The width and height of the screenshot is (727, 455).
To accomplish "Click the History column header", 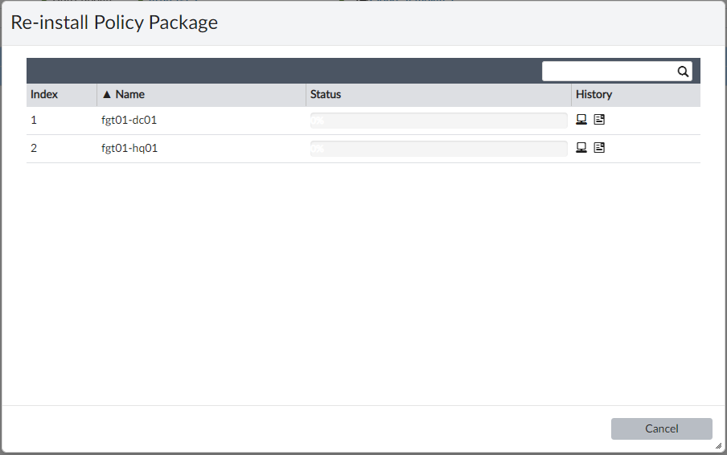I will coord(594,95).
